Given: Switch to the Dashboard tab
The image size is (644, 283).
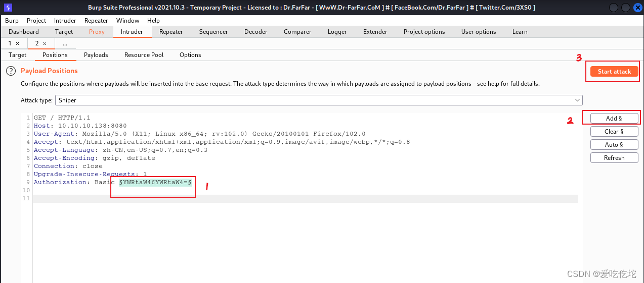Looking at the screenshot, I should point(24,32).
